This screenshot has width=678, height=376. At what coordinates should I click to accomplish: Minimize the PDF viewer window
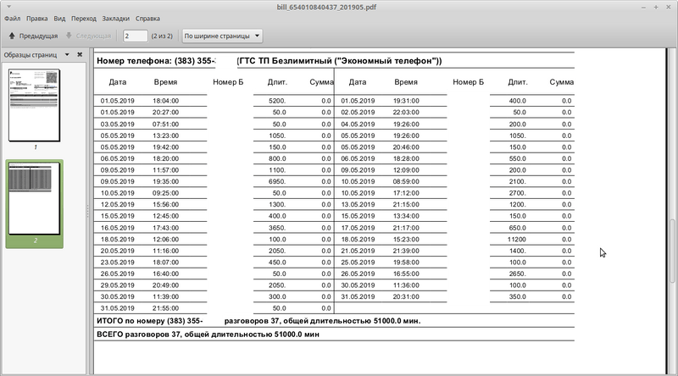click(643, 8)
